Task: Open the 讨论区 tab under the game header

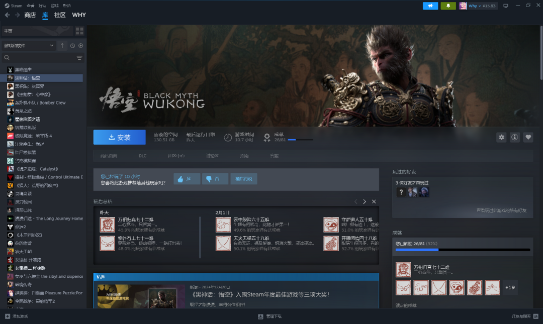Action: pos(212,156)
